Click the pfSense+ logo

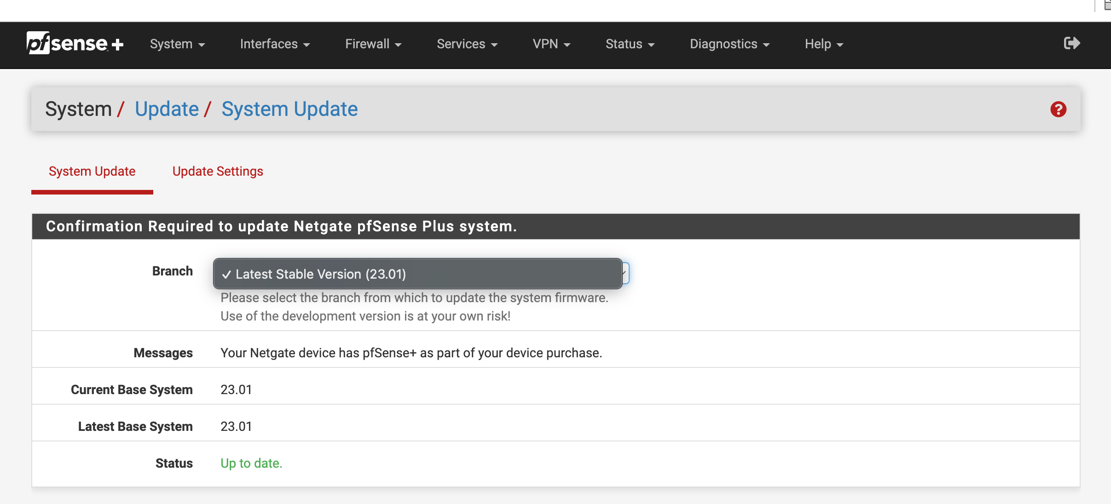pyautogui.click(x=75, y=43)
